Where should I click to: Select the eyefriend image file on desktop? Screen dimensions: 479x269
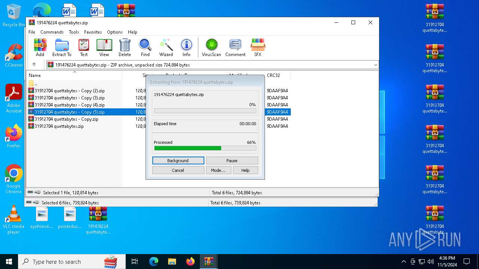tap(42, 218)
